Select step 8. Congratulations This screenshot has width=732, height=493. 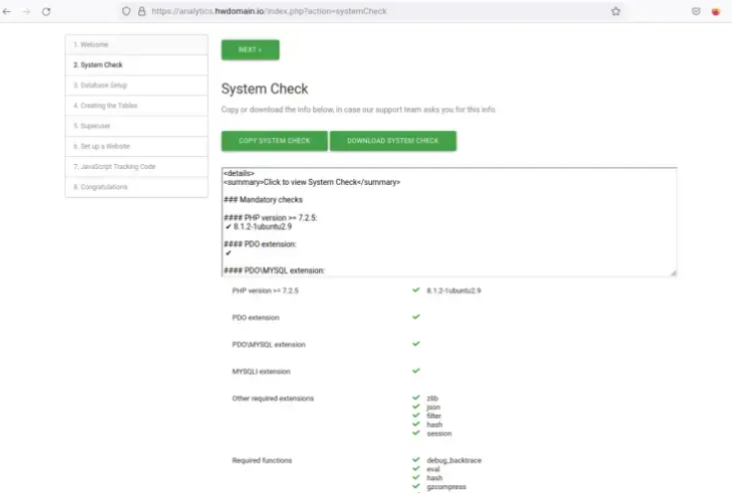[x=136, y=187]
